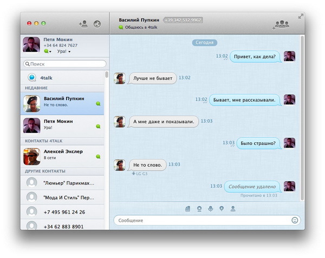Viewport: 325px width, 258px height.
Task: Open the add group chat participants icon
Action: [281, 24]
